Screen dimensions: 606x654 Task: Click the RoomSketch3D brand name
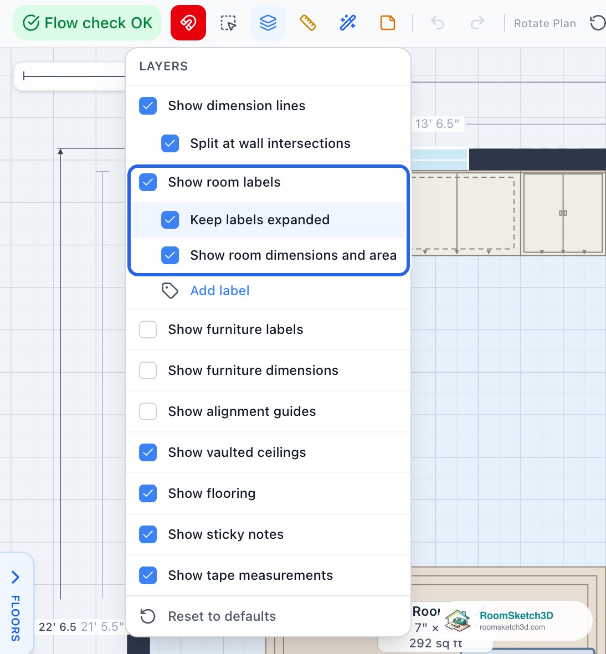point(516,615)
